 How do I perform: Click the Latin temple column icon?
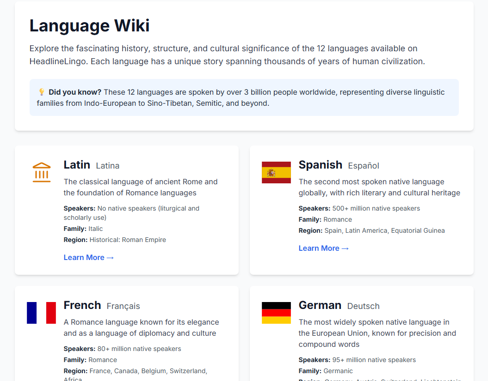tap(42, 172)
